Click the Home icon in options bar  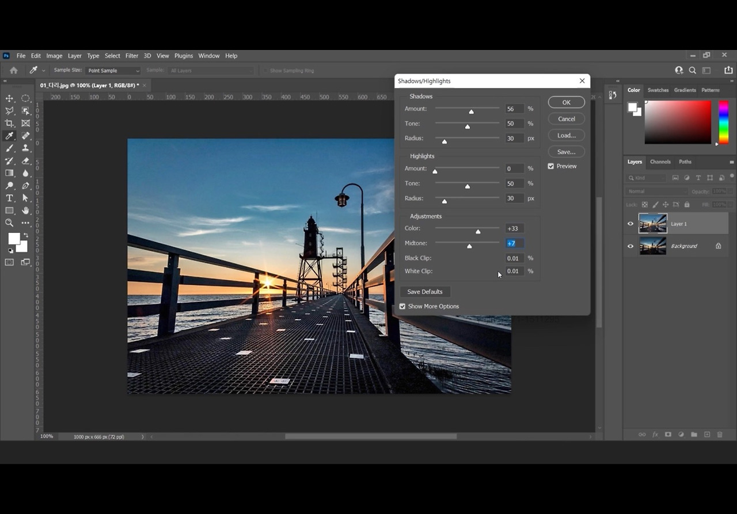tap(14, 70)
